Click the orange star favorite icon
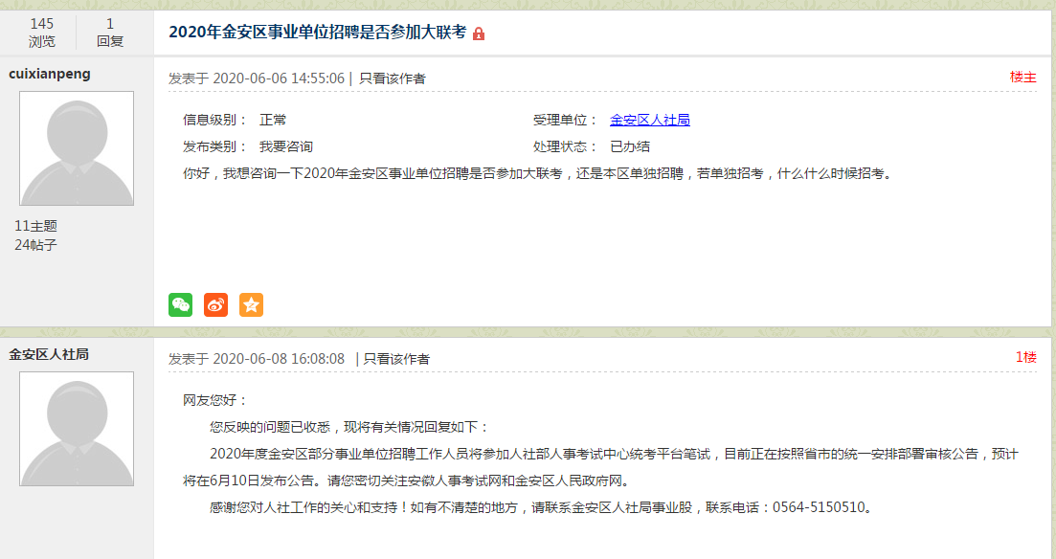The height and width of the screenshot is (559, 1056). coord(251,305)
